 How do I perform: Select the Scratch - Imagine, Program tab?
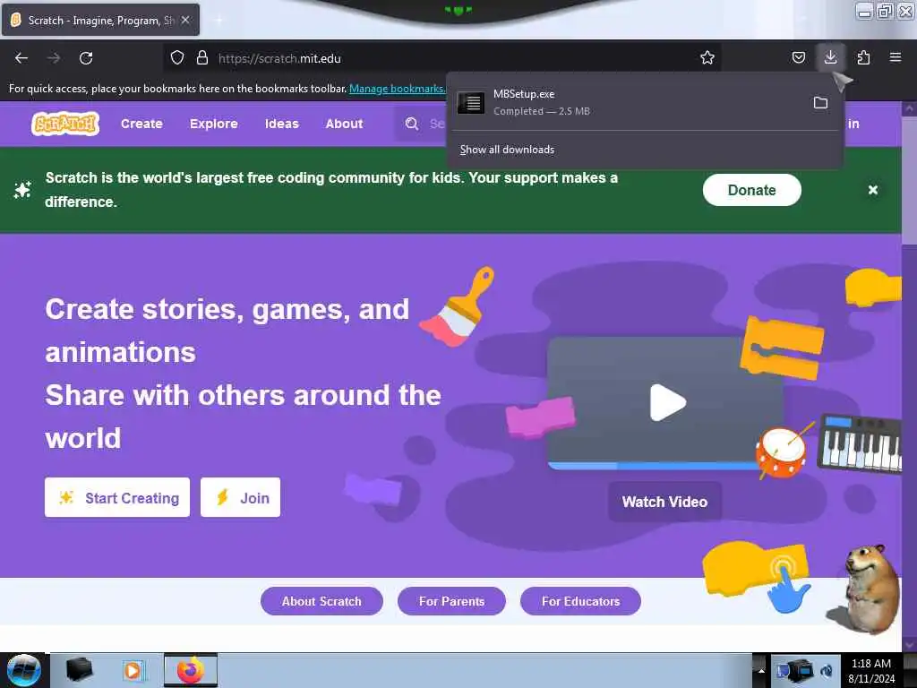tap(100, 20)
